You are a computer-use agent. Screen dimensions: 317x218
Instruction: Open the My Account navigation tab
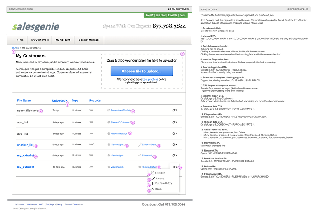(63, 40)
